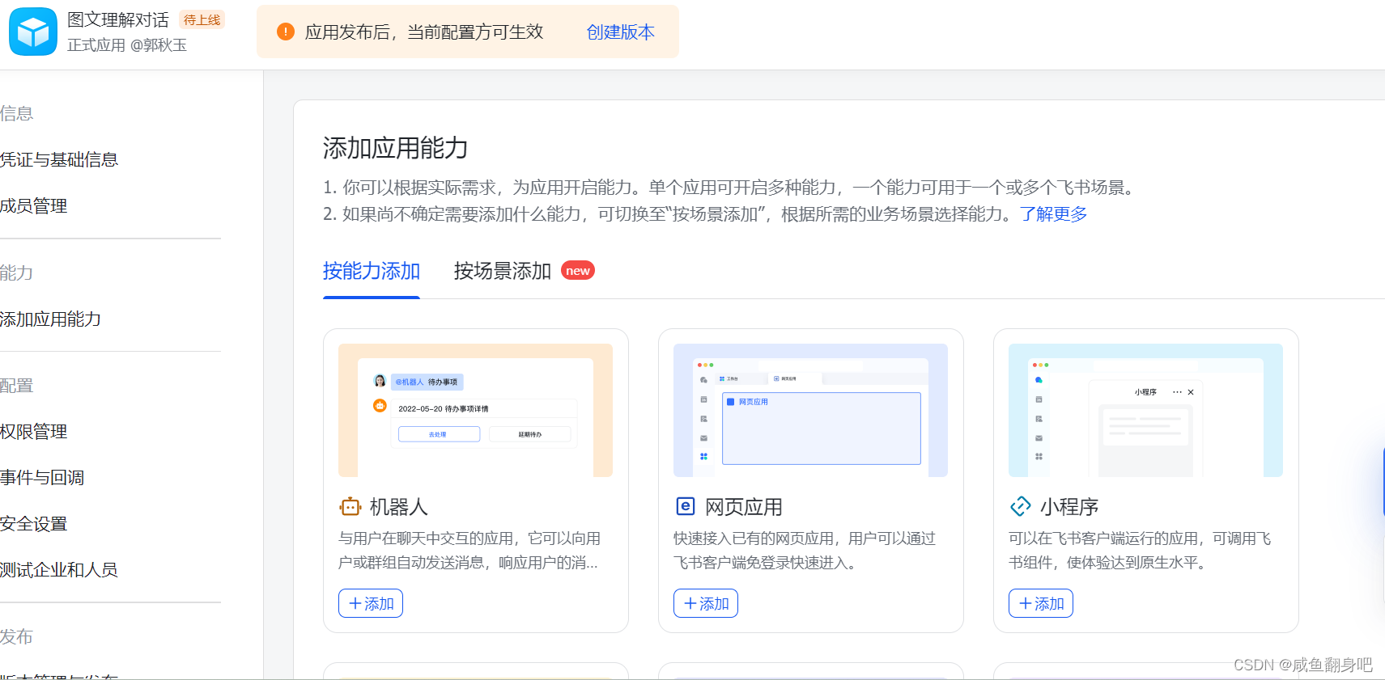The height and width of the screenshot is (680, 1385).
Task: Select 添加应用能力 in sidebar
Action: point(51,319)
